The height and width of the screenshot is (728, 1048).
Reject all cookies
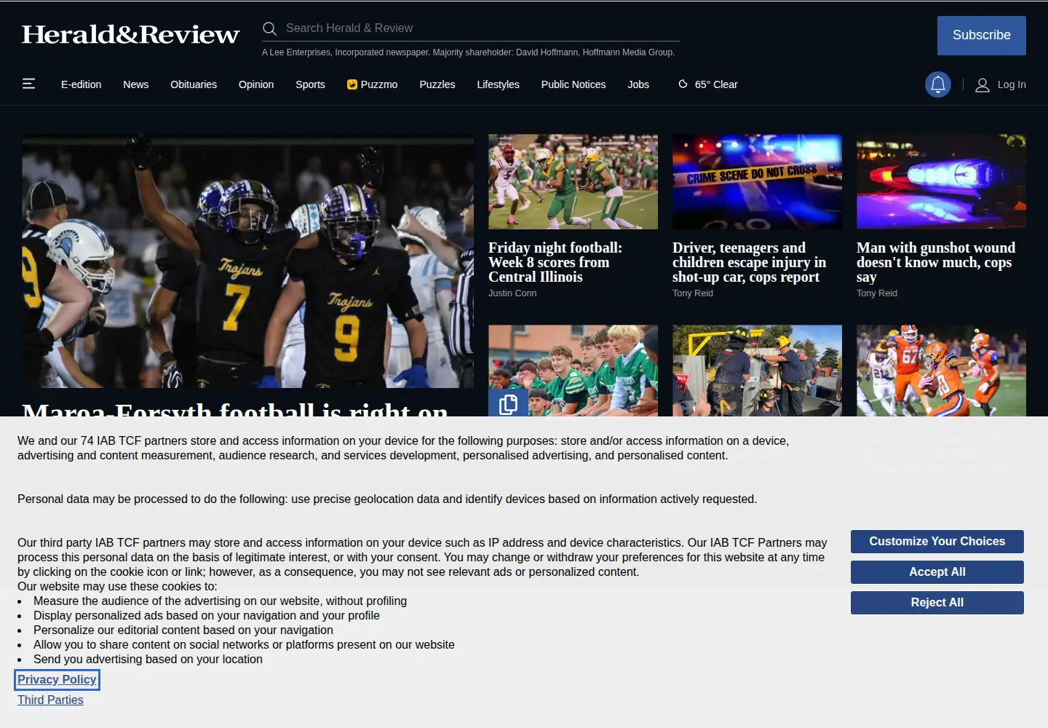pos(937,603)
